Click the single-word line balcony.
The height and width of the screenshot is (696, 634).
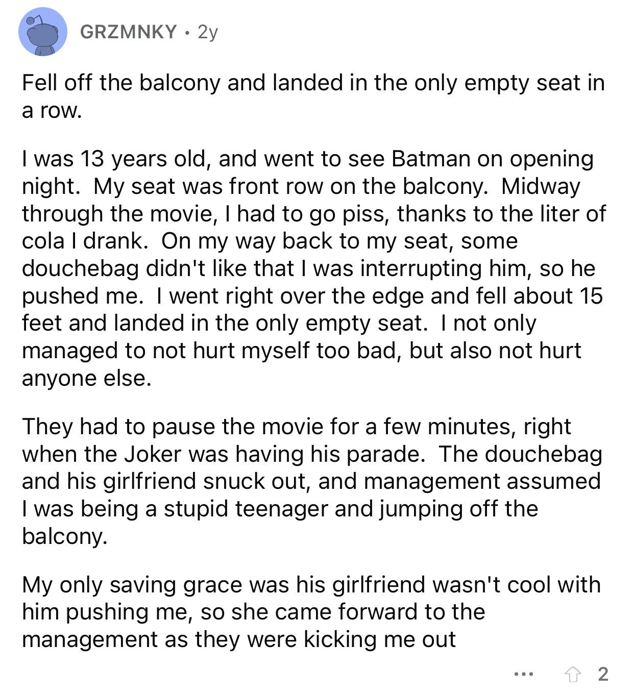[x=65, y=536]
